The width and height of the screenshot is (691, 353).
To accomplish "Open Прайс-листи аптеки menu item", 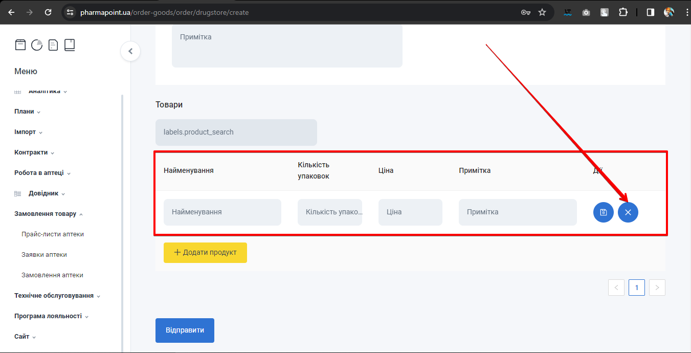I will [53, 234].
